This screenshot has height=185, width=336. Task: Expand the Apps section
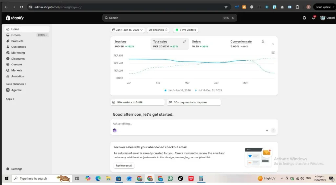coord(10,99)
